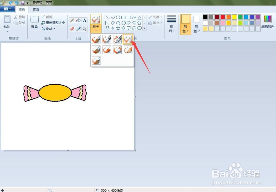Expand the shapes gallery with the More arrow
Viewport: 276px width, 192px height.
[x=144, y=28]
